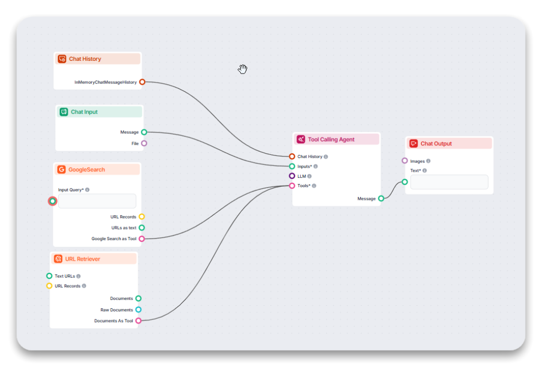Screen dimensions: 542x367
Task: Select the Documents output port on URL Retriever
Action: pyautogui.click(x=138, y=298)
